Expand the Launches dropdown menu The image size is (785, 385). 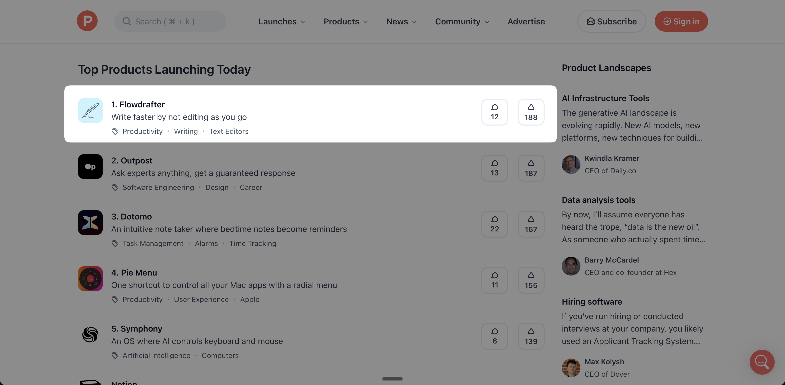pos(282,22)
